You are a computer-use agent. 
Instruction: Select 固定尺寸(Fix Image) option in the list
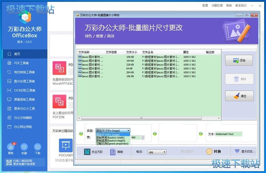(x=113, y=135)
